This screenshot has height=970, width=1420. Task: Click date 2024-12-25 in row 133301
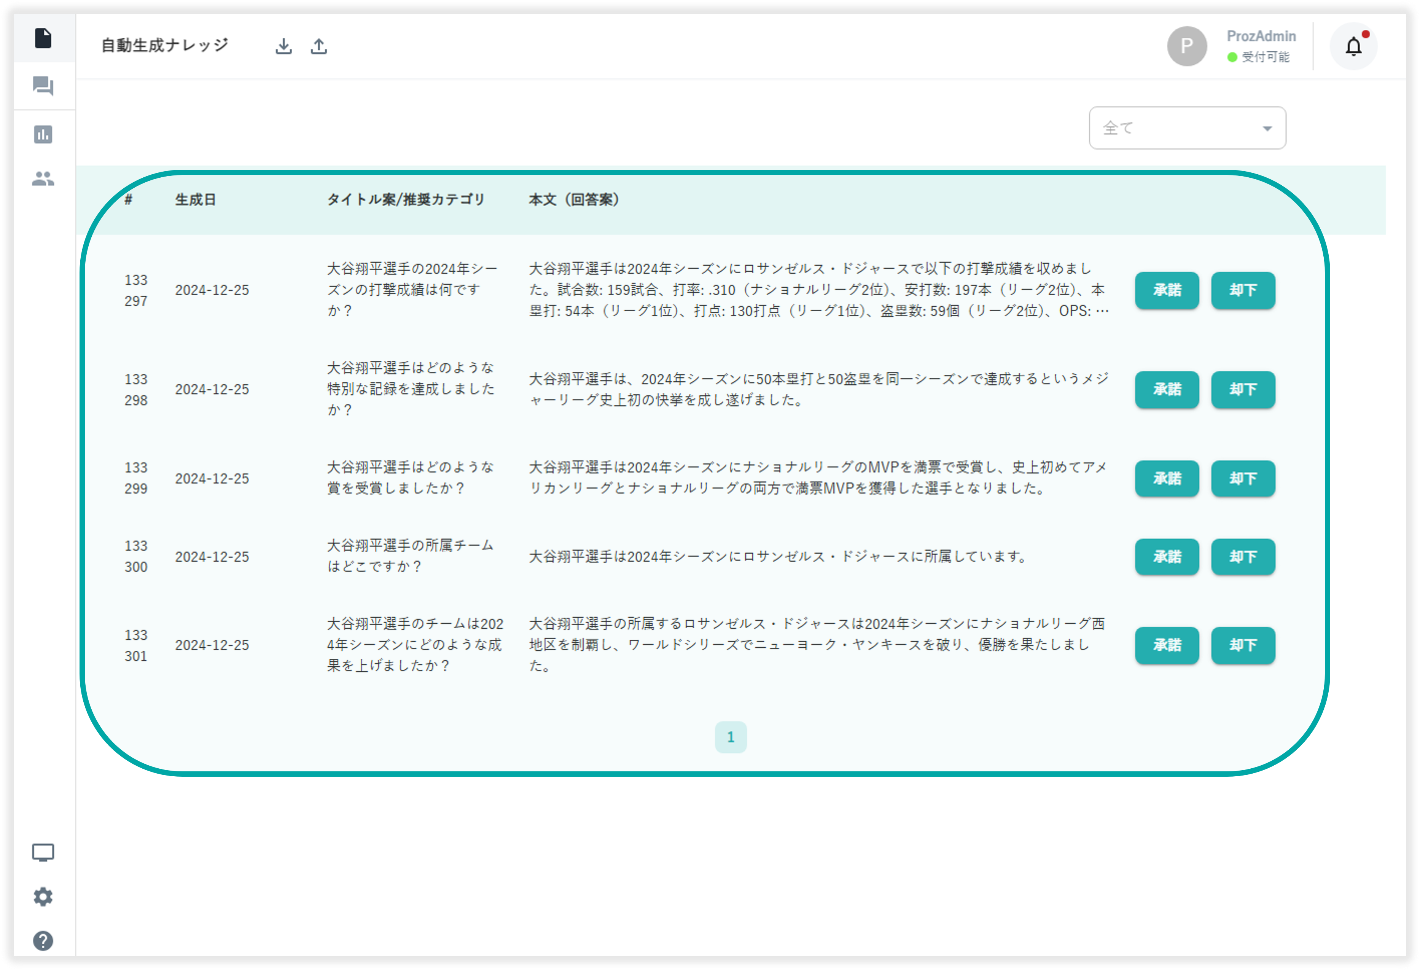[x=212, y=645]
